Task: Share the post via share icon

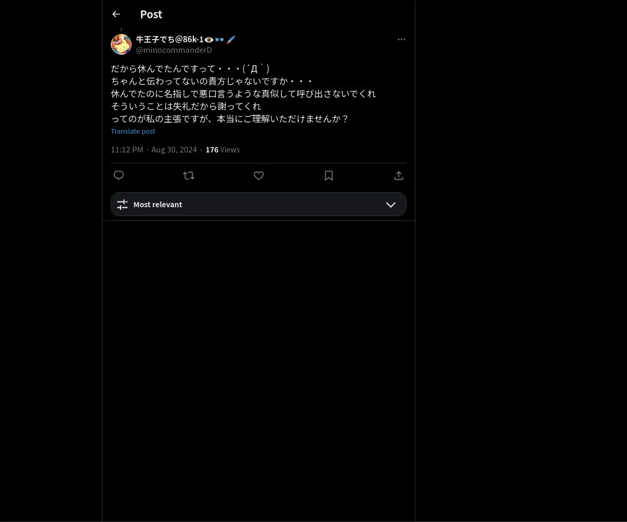Action: 399,175
